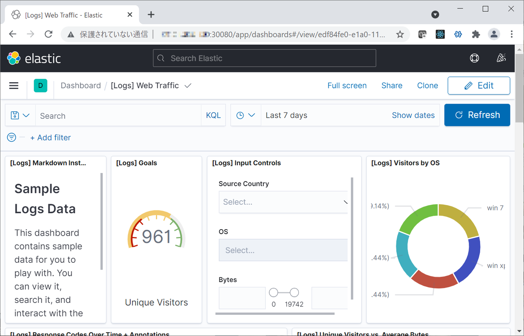Open the date quick menu clock dropdown

coord(246,115)
